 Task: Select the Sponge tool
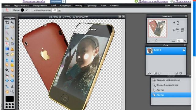(x=12, y=65)
